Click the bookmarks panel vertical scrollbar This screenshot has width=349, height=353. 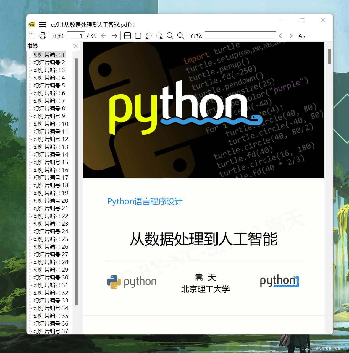coord(76,182)
